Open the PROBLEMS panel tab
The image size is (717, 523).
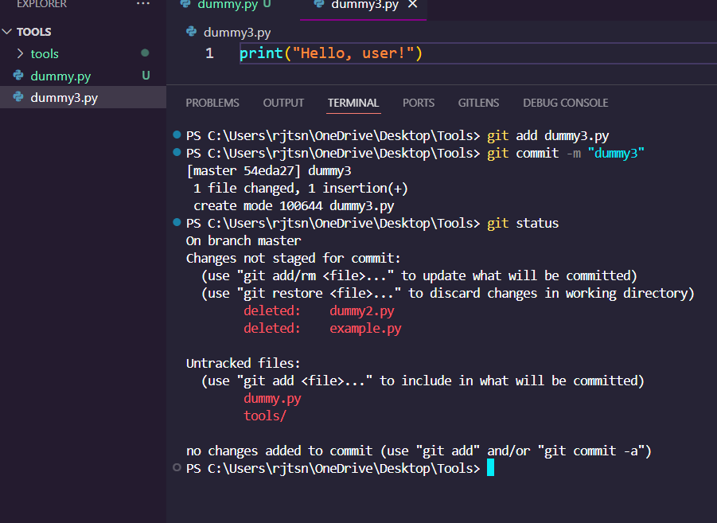(x=212, y=103)
